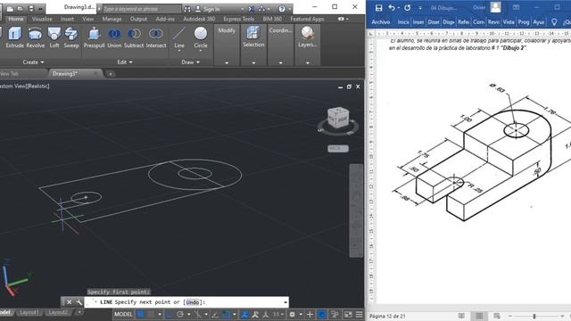Open the Vista tab in Word

509,22
